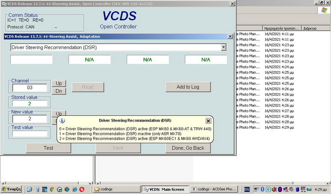Click the Bluetooth icon in system tray

click(262, 189)
